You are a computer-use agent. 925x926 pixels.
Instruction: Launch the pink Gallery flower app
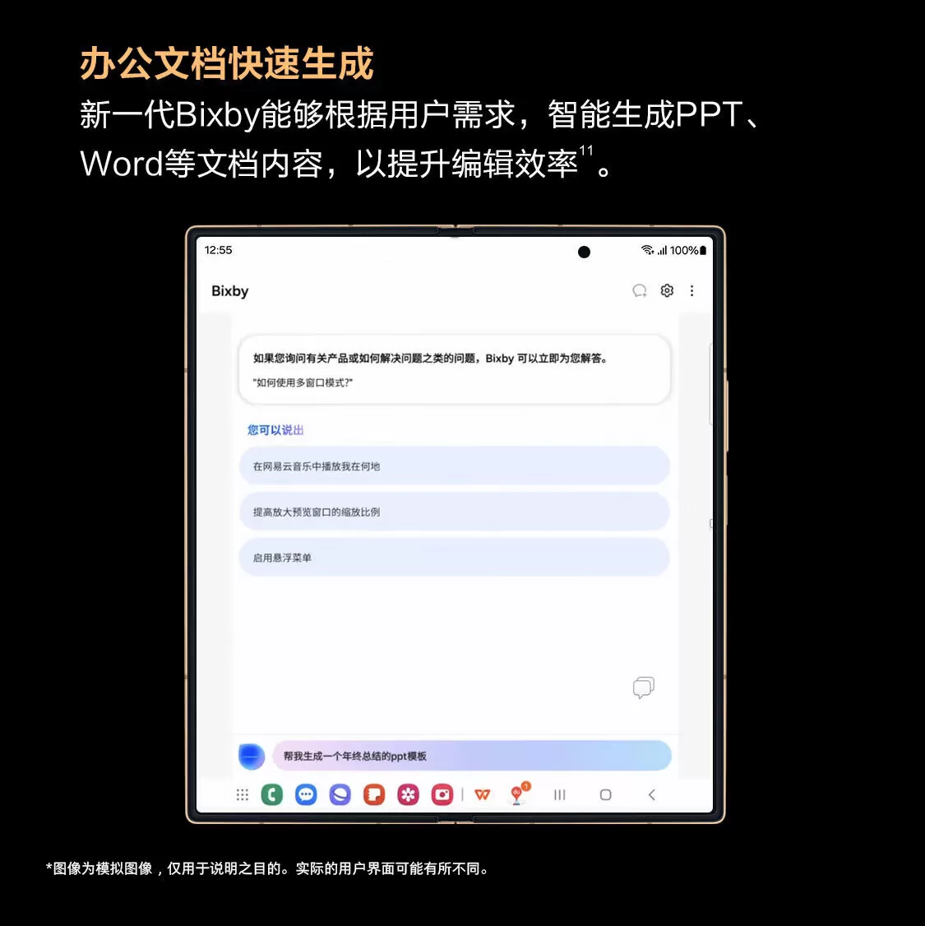point(408,795)
